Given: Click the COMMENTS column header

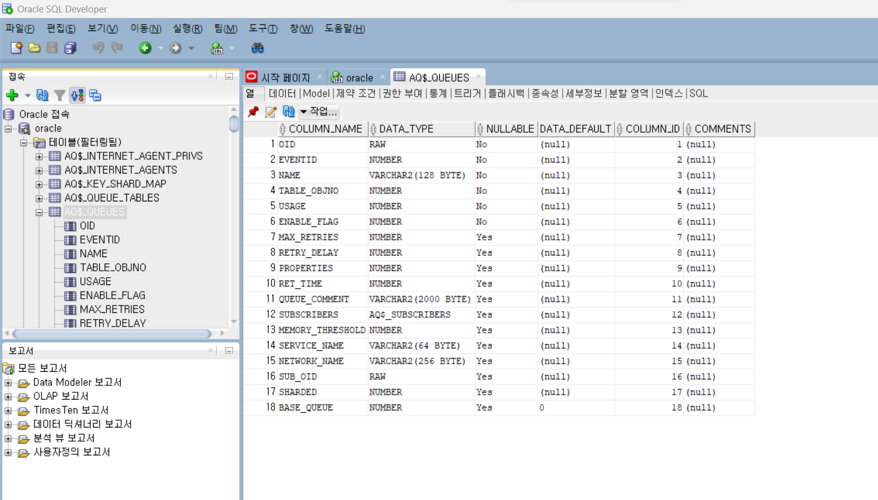Looking at the screenshot, I should (719, 129).
